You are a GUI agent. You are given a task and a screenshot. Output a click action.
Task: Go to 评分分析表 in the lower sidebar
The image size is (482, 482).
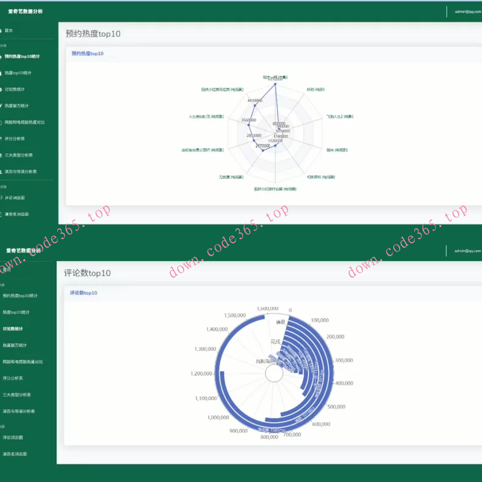pos(13,378)
